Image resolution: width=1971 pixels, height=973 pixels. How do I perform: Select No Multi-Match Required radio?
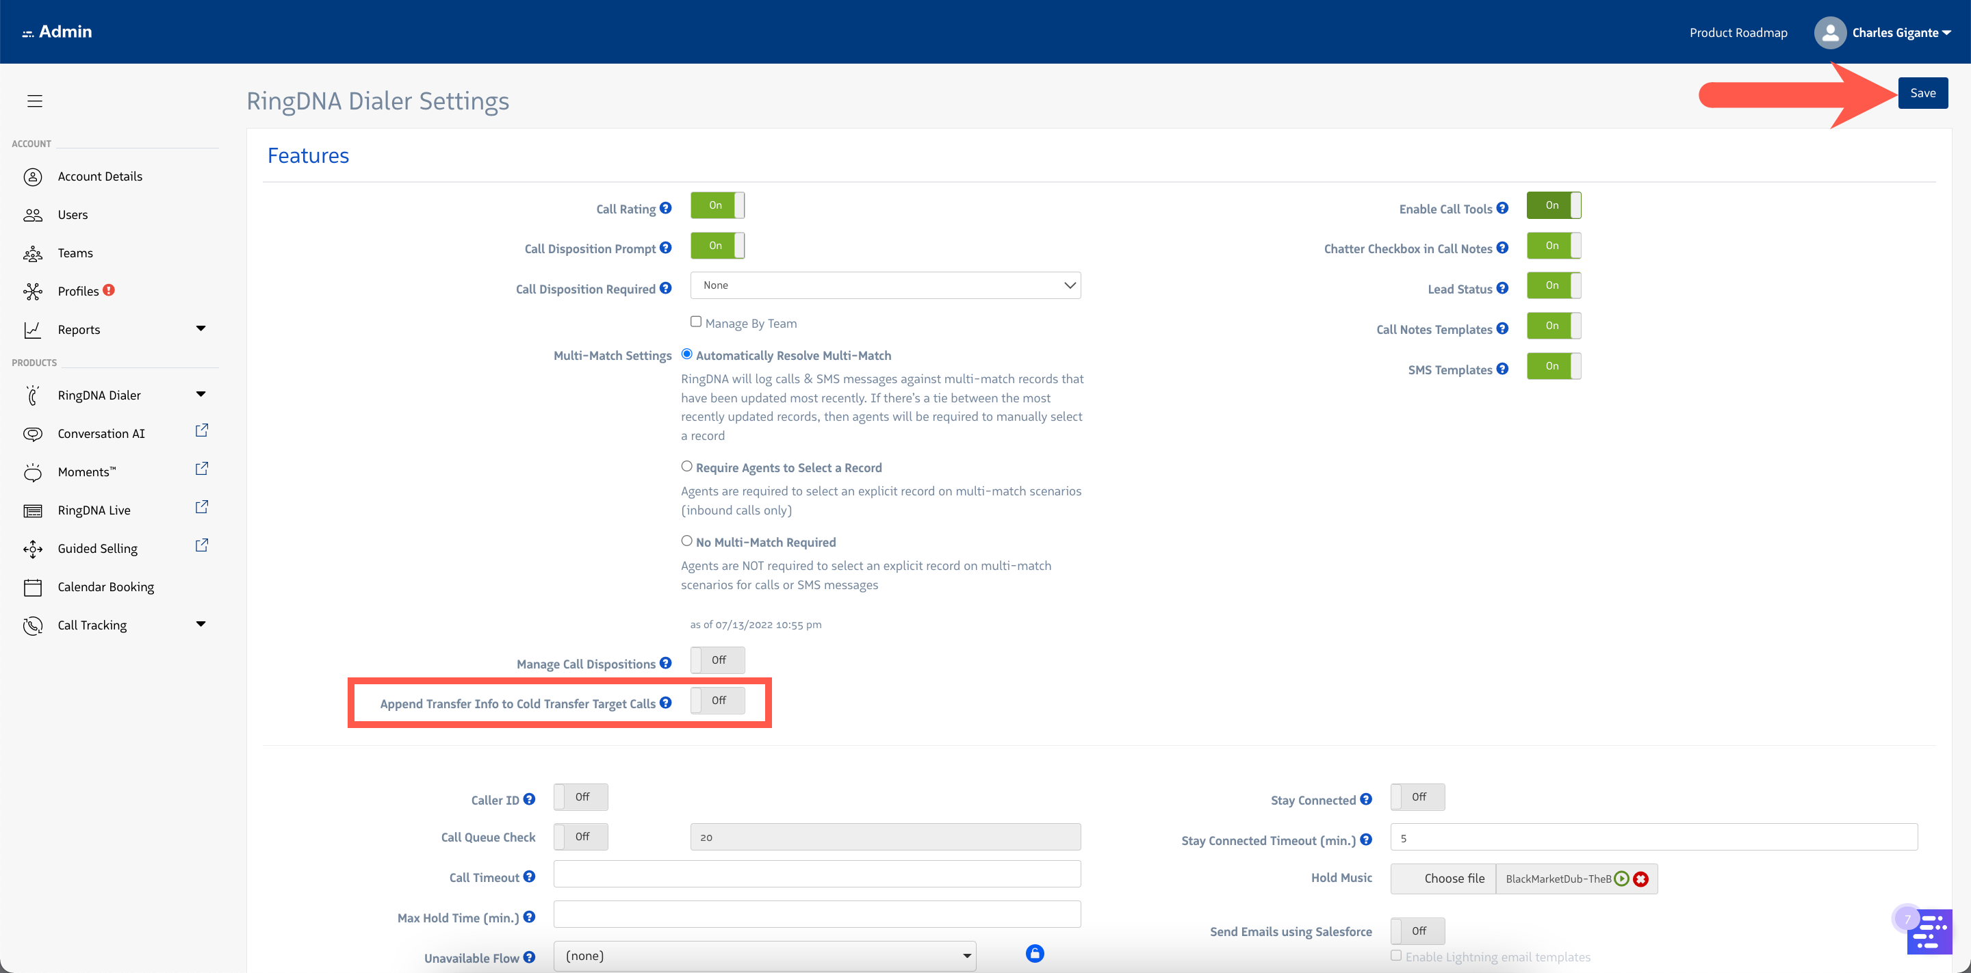tap(686, 541)
